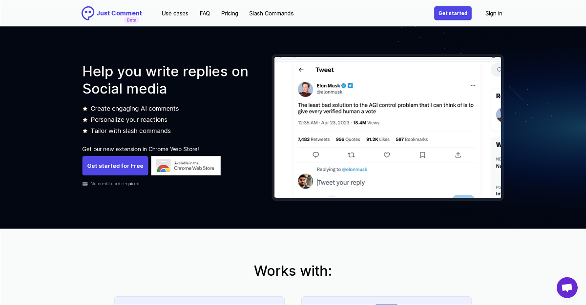
Task: Click the reply comment icon under the tweet
Action: click(315, 155)
